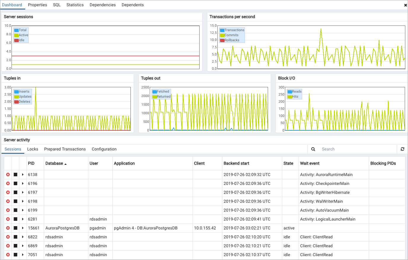Click the Search sessions input field

click(x=358, y=149)
